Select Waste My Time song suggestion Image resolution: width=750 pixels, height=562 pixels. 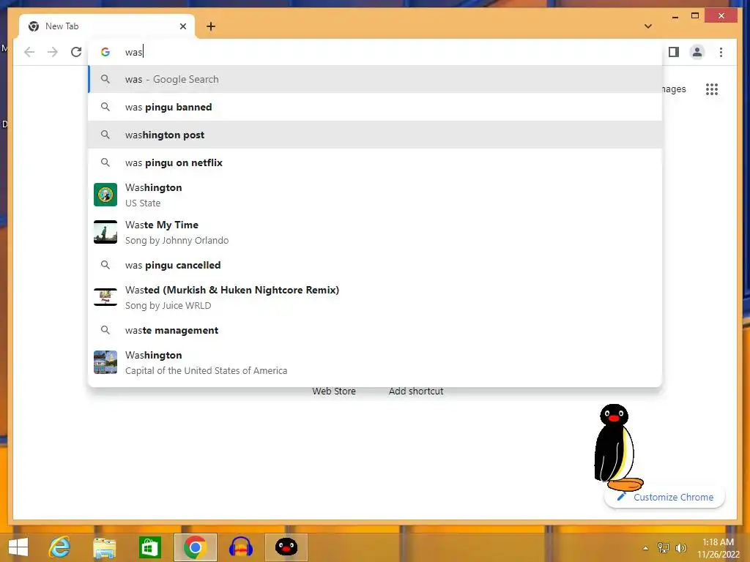point(376,232)
